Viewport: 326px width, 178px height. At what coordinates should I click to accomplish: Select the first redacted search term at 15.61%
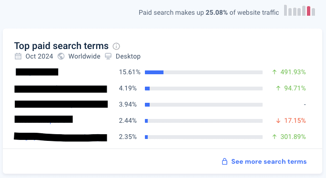[37, 72]
